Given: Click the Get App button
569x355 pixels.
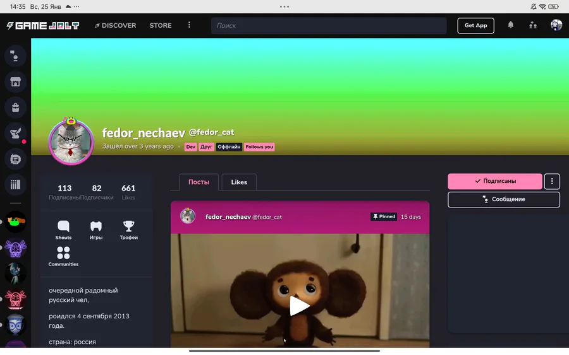Looking at the screenshot, I should pyautogui.click(x=475, y=25).
